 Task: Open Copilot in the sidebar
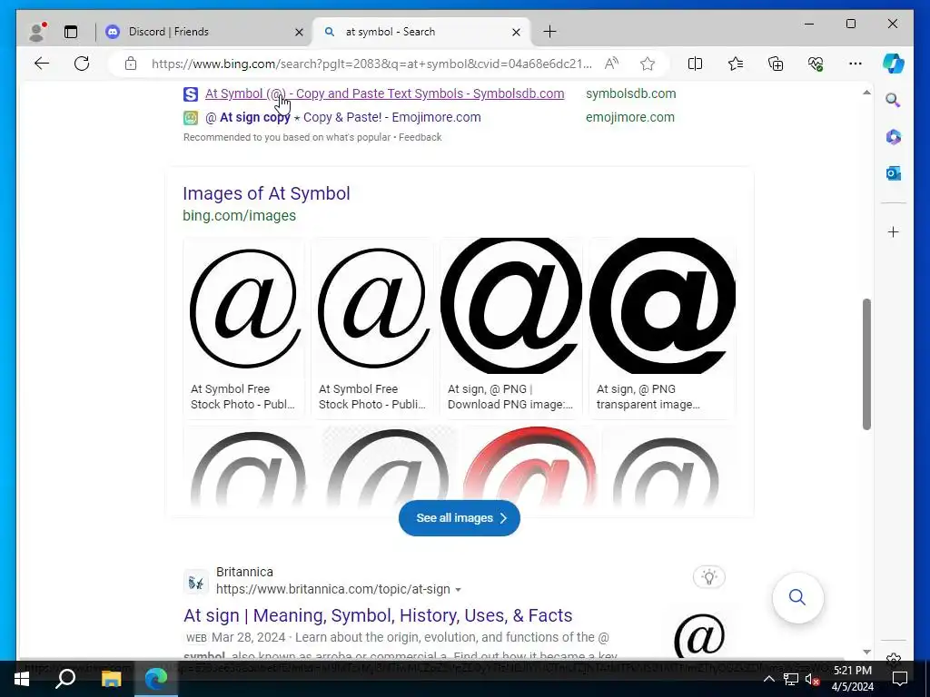coord(894,64)
